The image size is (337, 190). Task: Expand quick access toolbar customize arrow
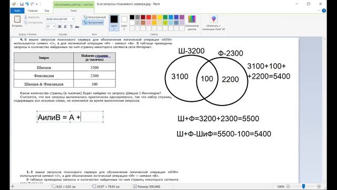[37, 4]
